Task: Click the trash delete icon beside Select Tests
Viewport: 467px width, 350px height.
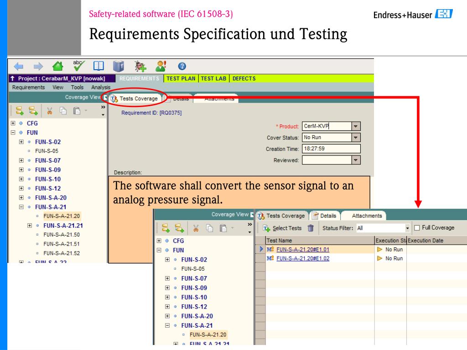Action: [311, 228]
